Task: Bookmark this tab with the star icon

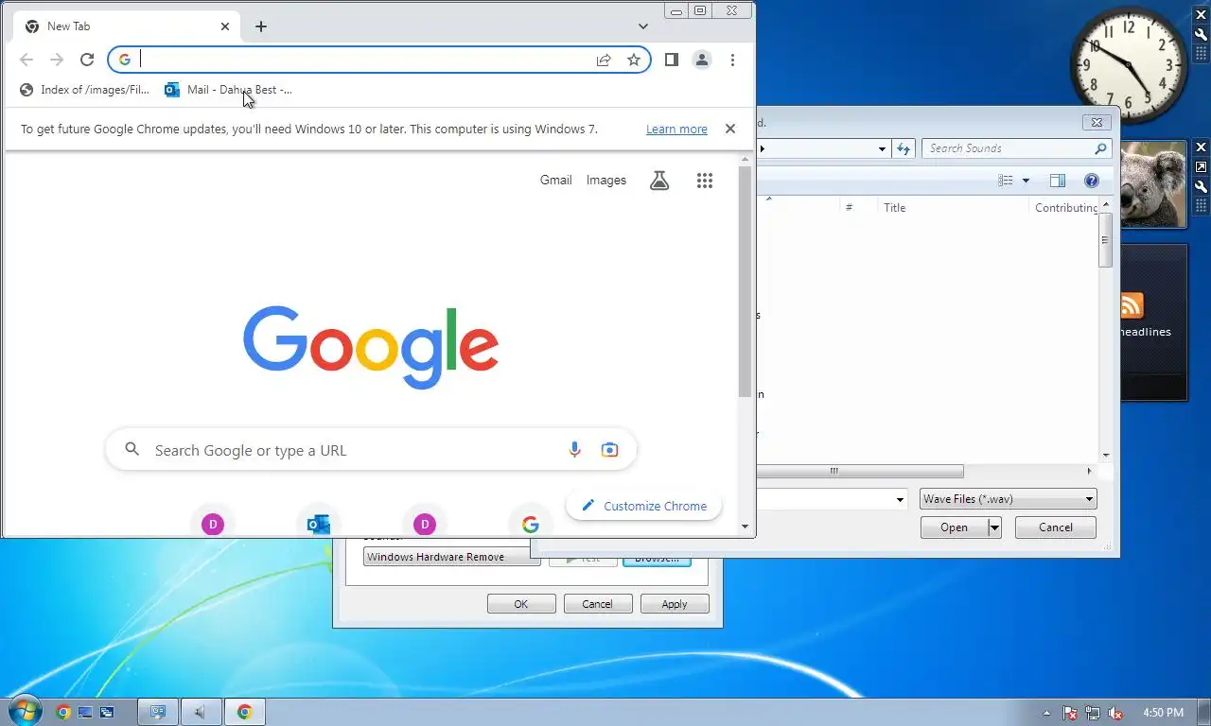Action: pyautogui.click(x=634, y=60)
